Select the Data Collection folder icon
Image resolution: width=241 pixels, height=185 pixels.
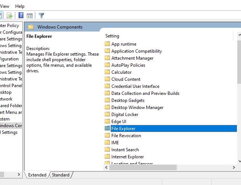click(x=107, y=93)
